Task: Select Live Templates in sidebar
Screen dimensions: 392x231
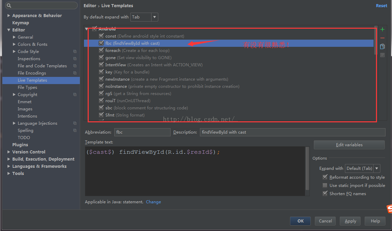Action: click(41, 80)
